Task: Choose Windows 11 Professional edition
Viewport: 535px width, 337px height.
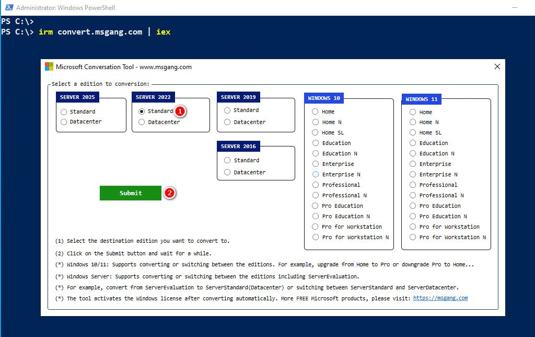Action: click(x=413, y=185)
